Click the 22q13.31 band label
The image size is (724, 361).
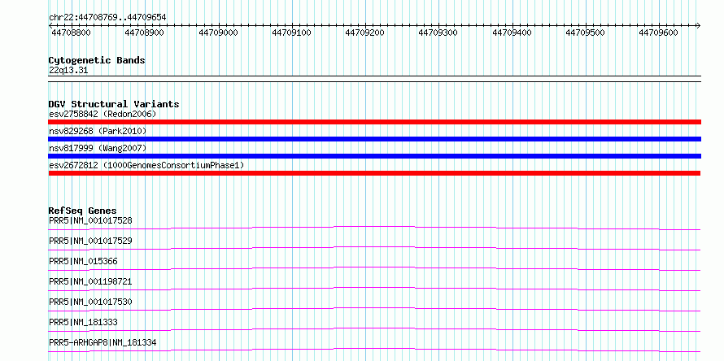point(68,71)
